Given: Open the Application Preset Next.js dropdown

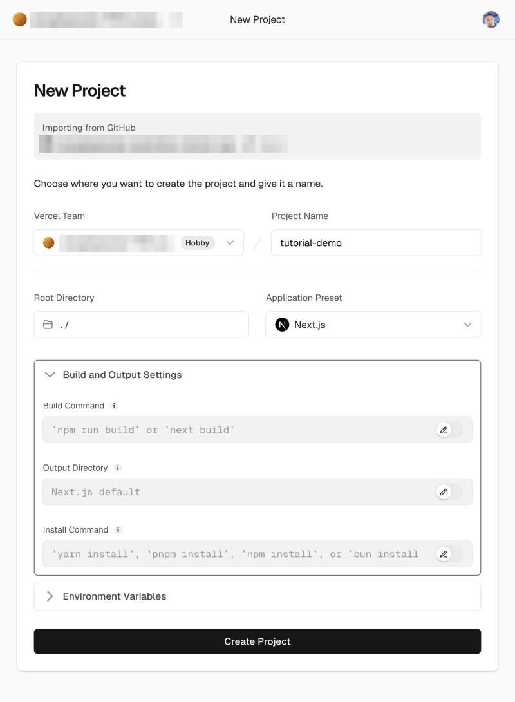Looking at the screenshot, I should tap(373, 325).
